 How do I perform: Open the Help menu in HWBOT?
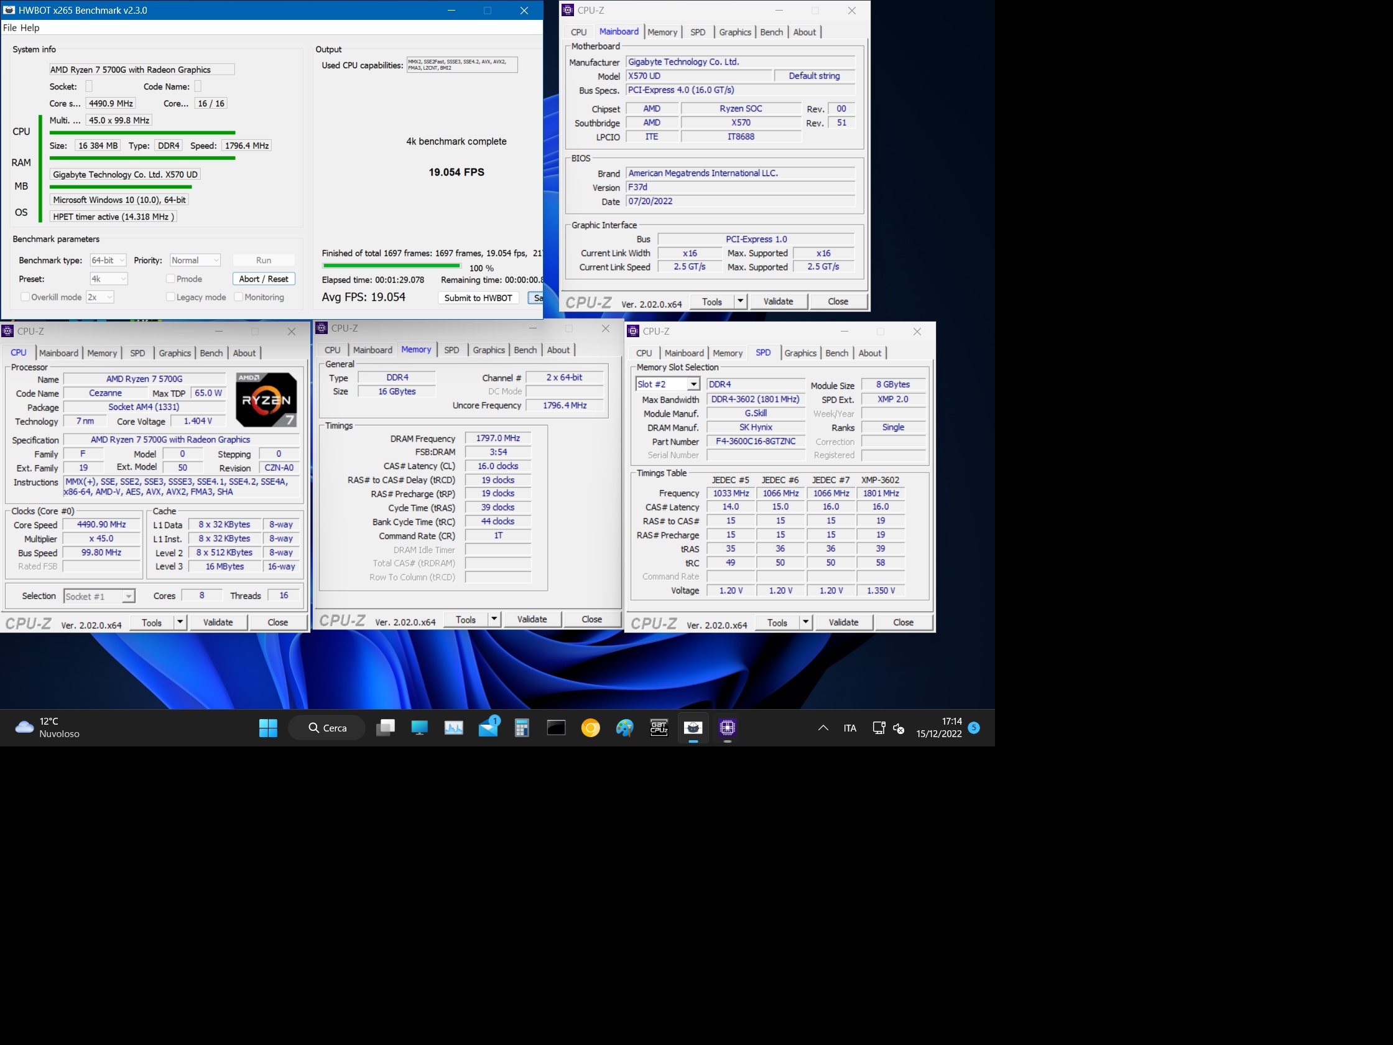click(x=30, y=28)
